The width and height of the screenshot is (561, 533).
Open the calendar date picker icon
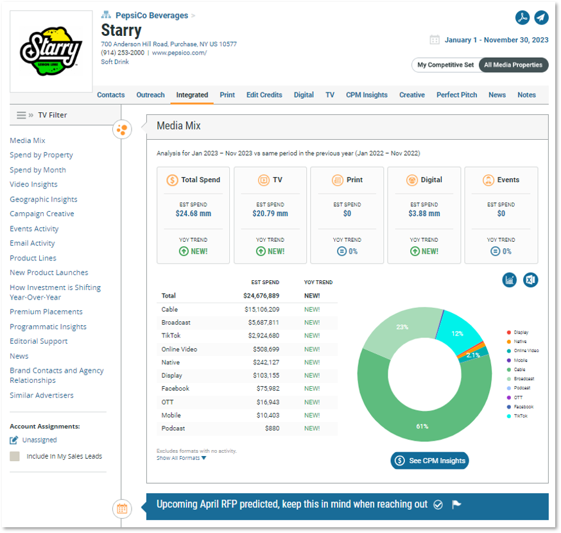click(x=435, y=40)
